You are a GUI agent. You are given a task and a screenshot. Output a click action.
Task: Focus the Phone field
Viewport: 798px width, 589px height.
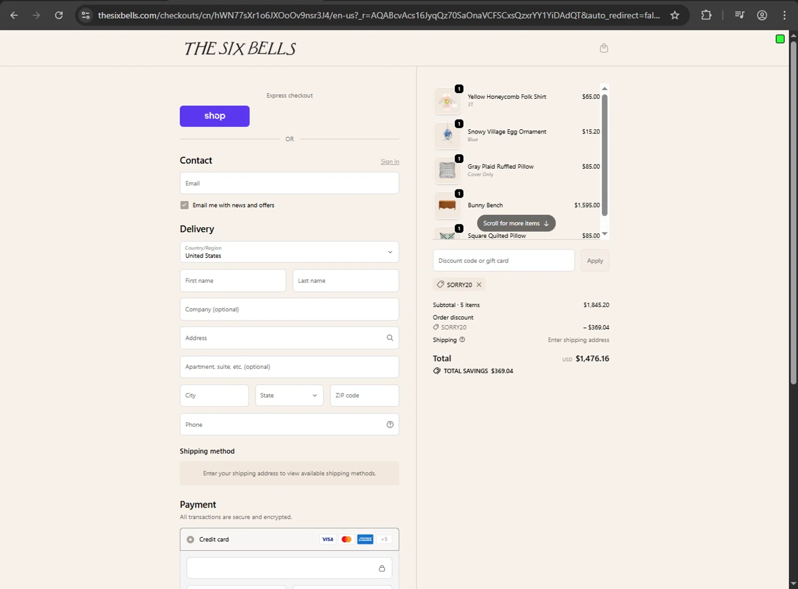(289, 425)
